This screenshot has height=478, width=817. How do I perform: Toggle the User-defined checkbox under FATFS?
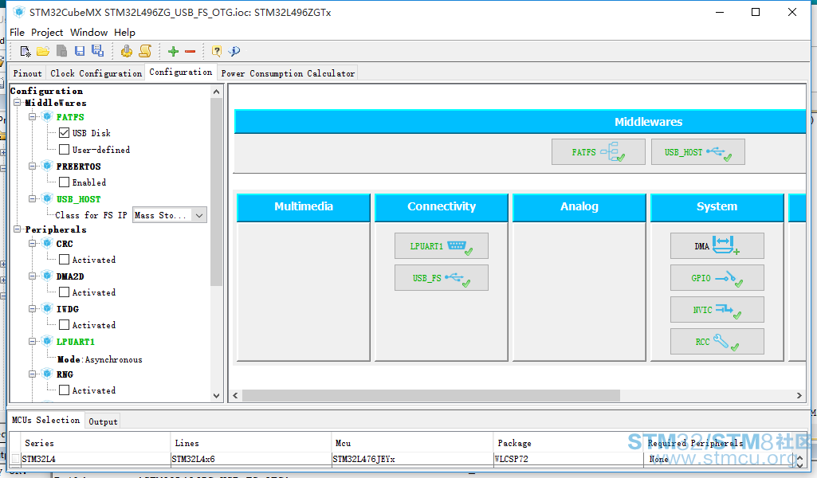tap(64, 150)
